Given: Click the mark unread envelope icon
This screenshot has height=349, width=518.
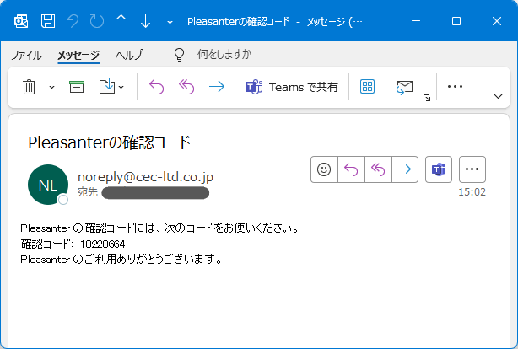Looking at the screenshot, I should point(404,87).
